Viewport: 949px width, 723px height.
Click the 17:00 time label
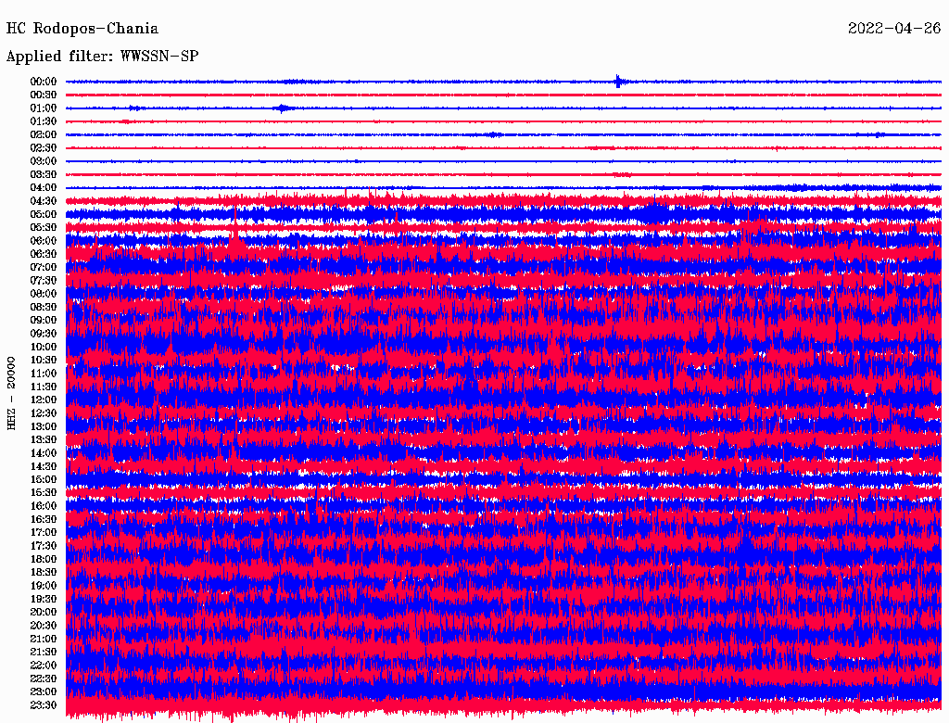click(x=44, y=533)
